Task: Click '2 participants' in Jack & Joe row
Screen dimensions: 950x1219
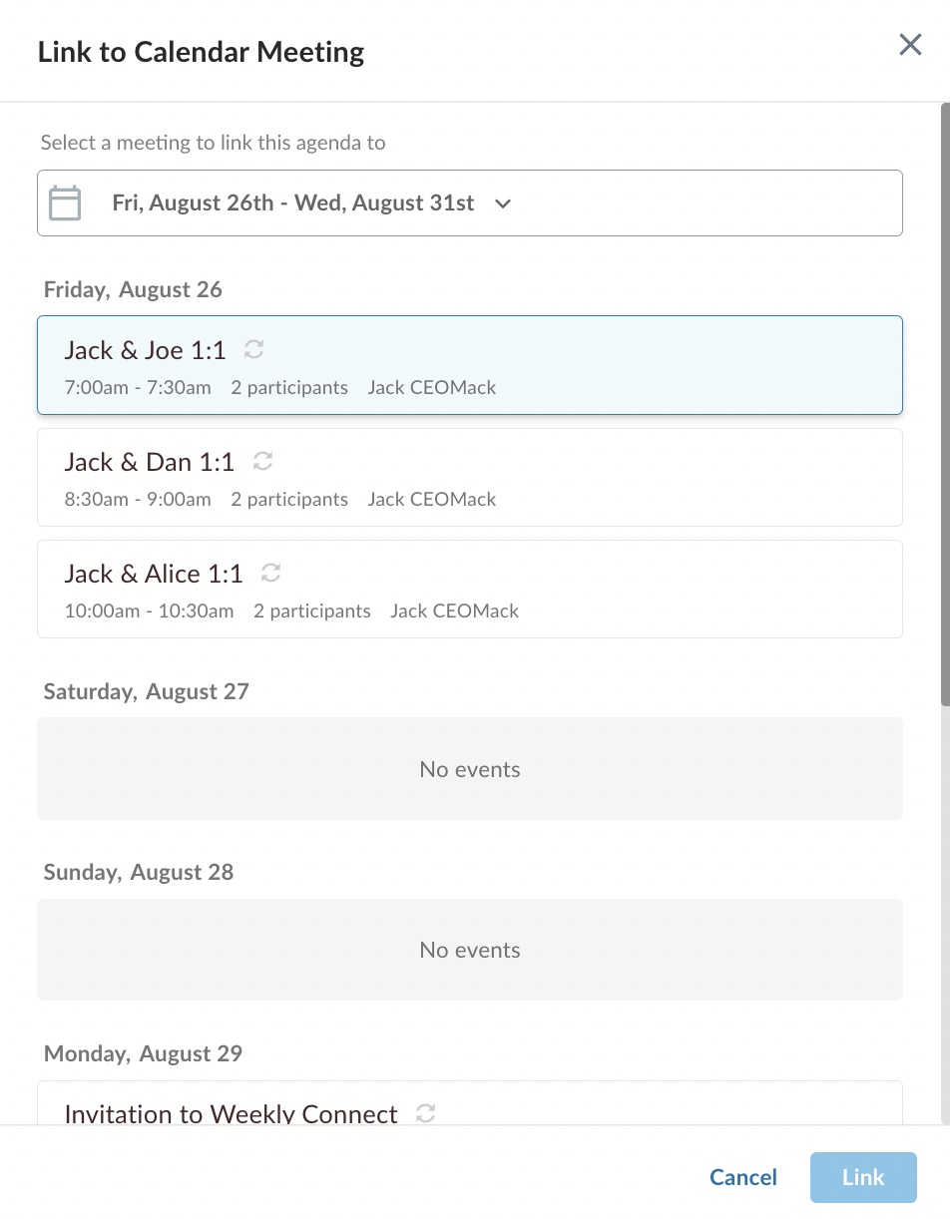Action: [289, 387]
